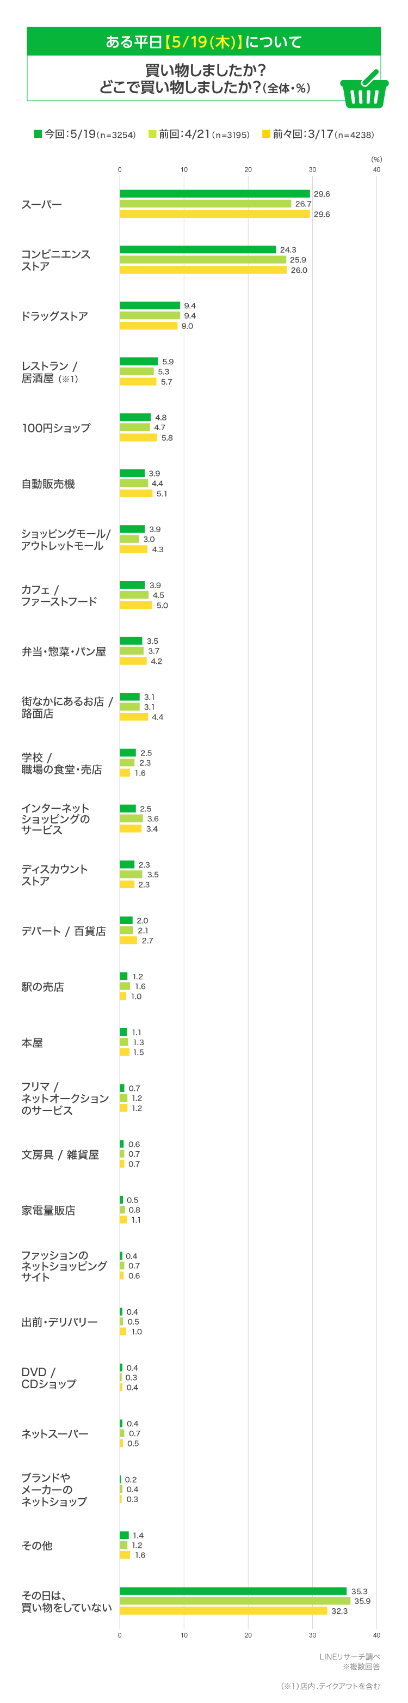Viewport: 408px width, 1703px height.
Task: Click the green スーパー bar showing 29.6
Action: click(214, 194)
